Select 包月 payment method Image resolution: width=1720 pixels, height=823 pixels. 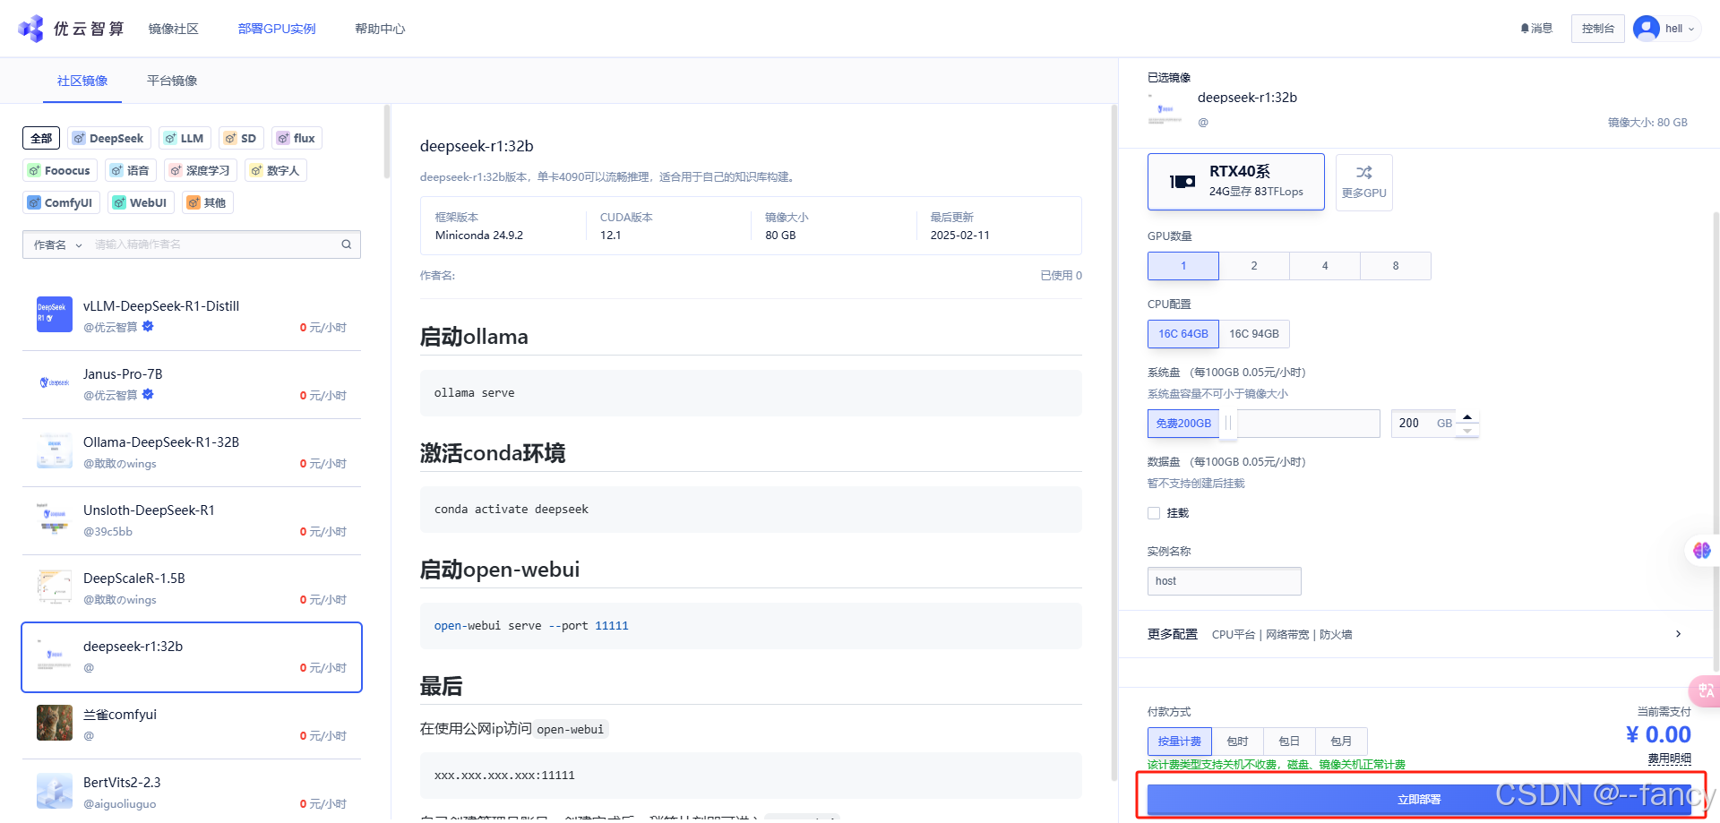click(1341, 742)
